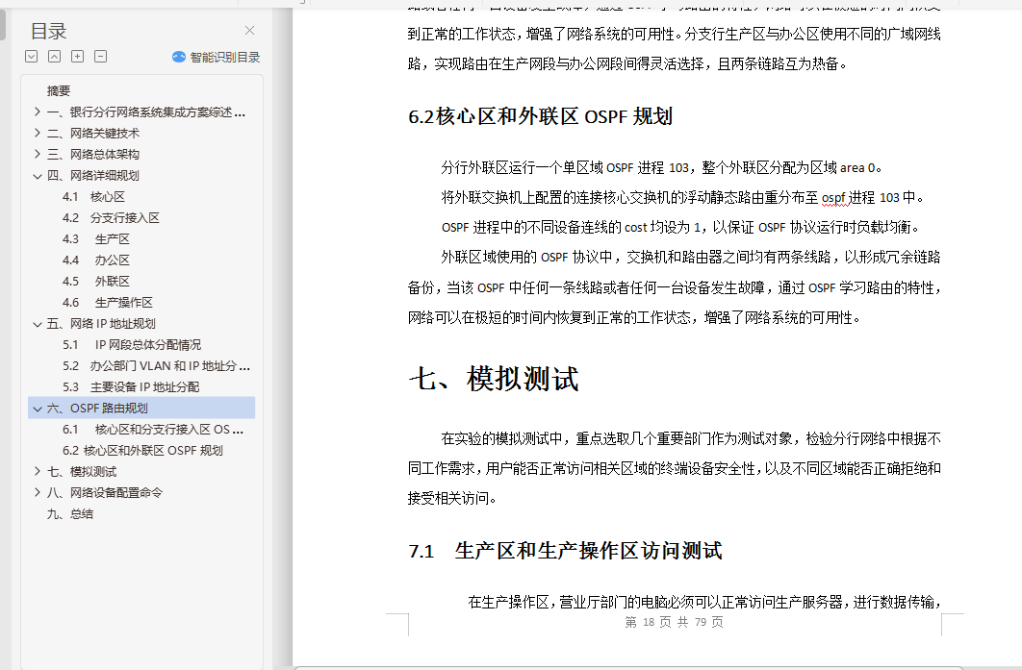This screenshot has height=670, width=1022.
Task: Expand the 三、网络总体架构 node
Action: point(38,155)
